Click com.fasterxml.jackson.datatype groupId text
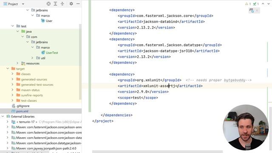This screenshot has width=272, height=153. coord(169,45)
